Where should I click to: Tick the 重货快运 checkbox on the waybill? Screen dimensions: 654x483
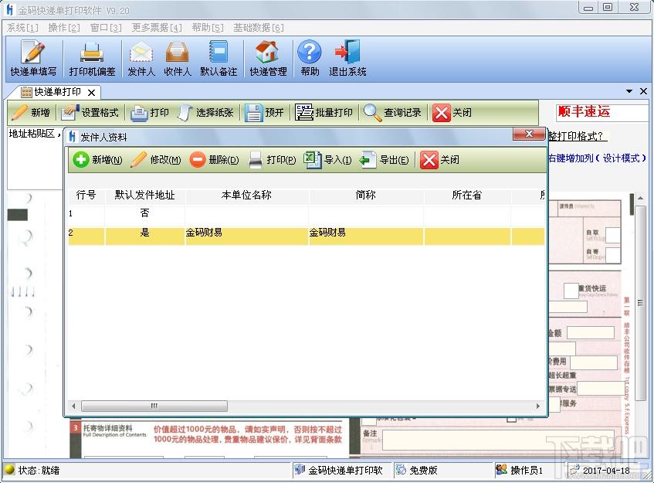(571, 291)
